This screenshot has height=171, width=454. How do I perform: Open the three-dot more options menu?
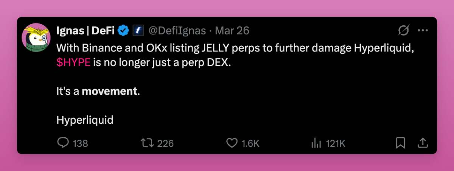click(x=422, y=31)
